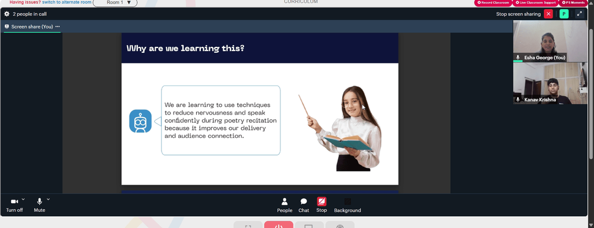Expand microphone options chevron
This screenshot has height=228, width=594.
(48, 199)
